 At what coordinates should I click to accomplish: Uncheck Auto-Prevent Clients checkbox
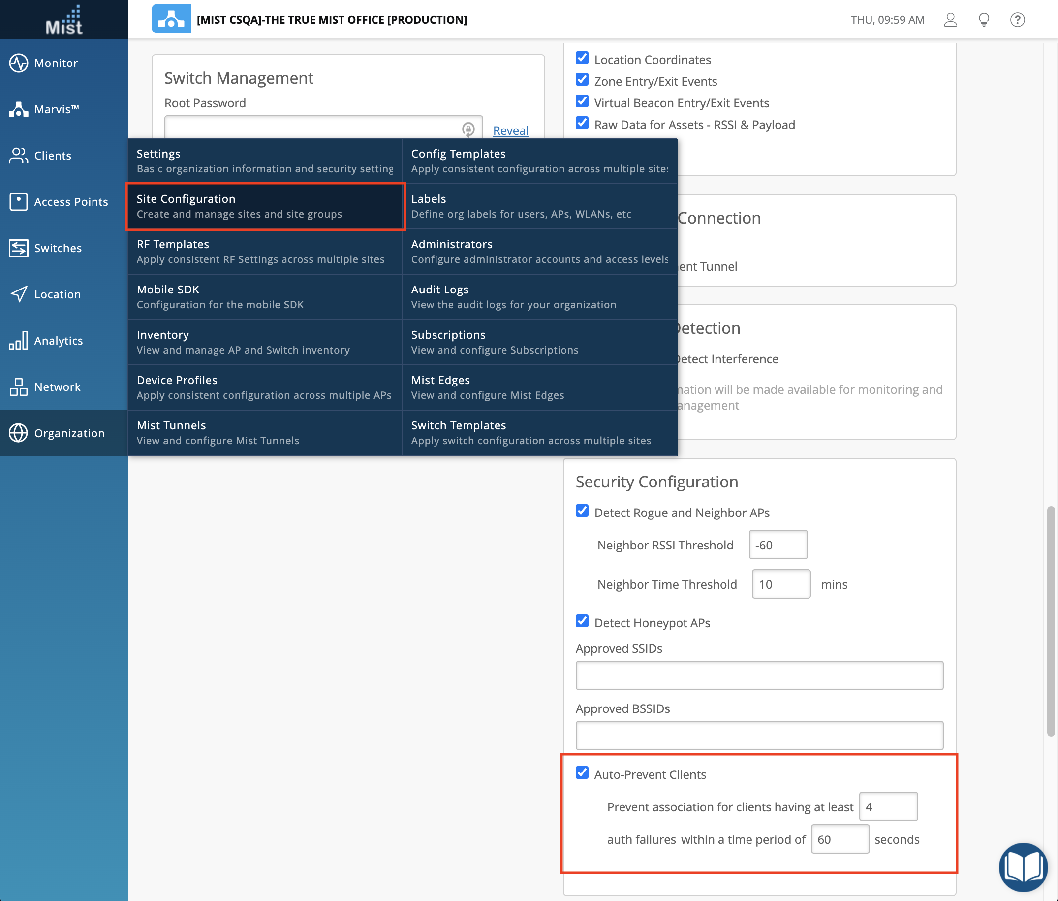click(582, 773)
